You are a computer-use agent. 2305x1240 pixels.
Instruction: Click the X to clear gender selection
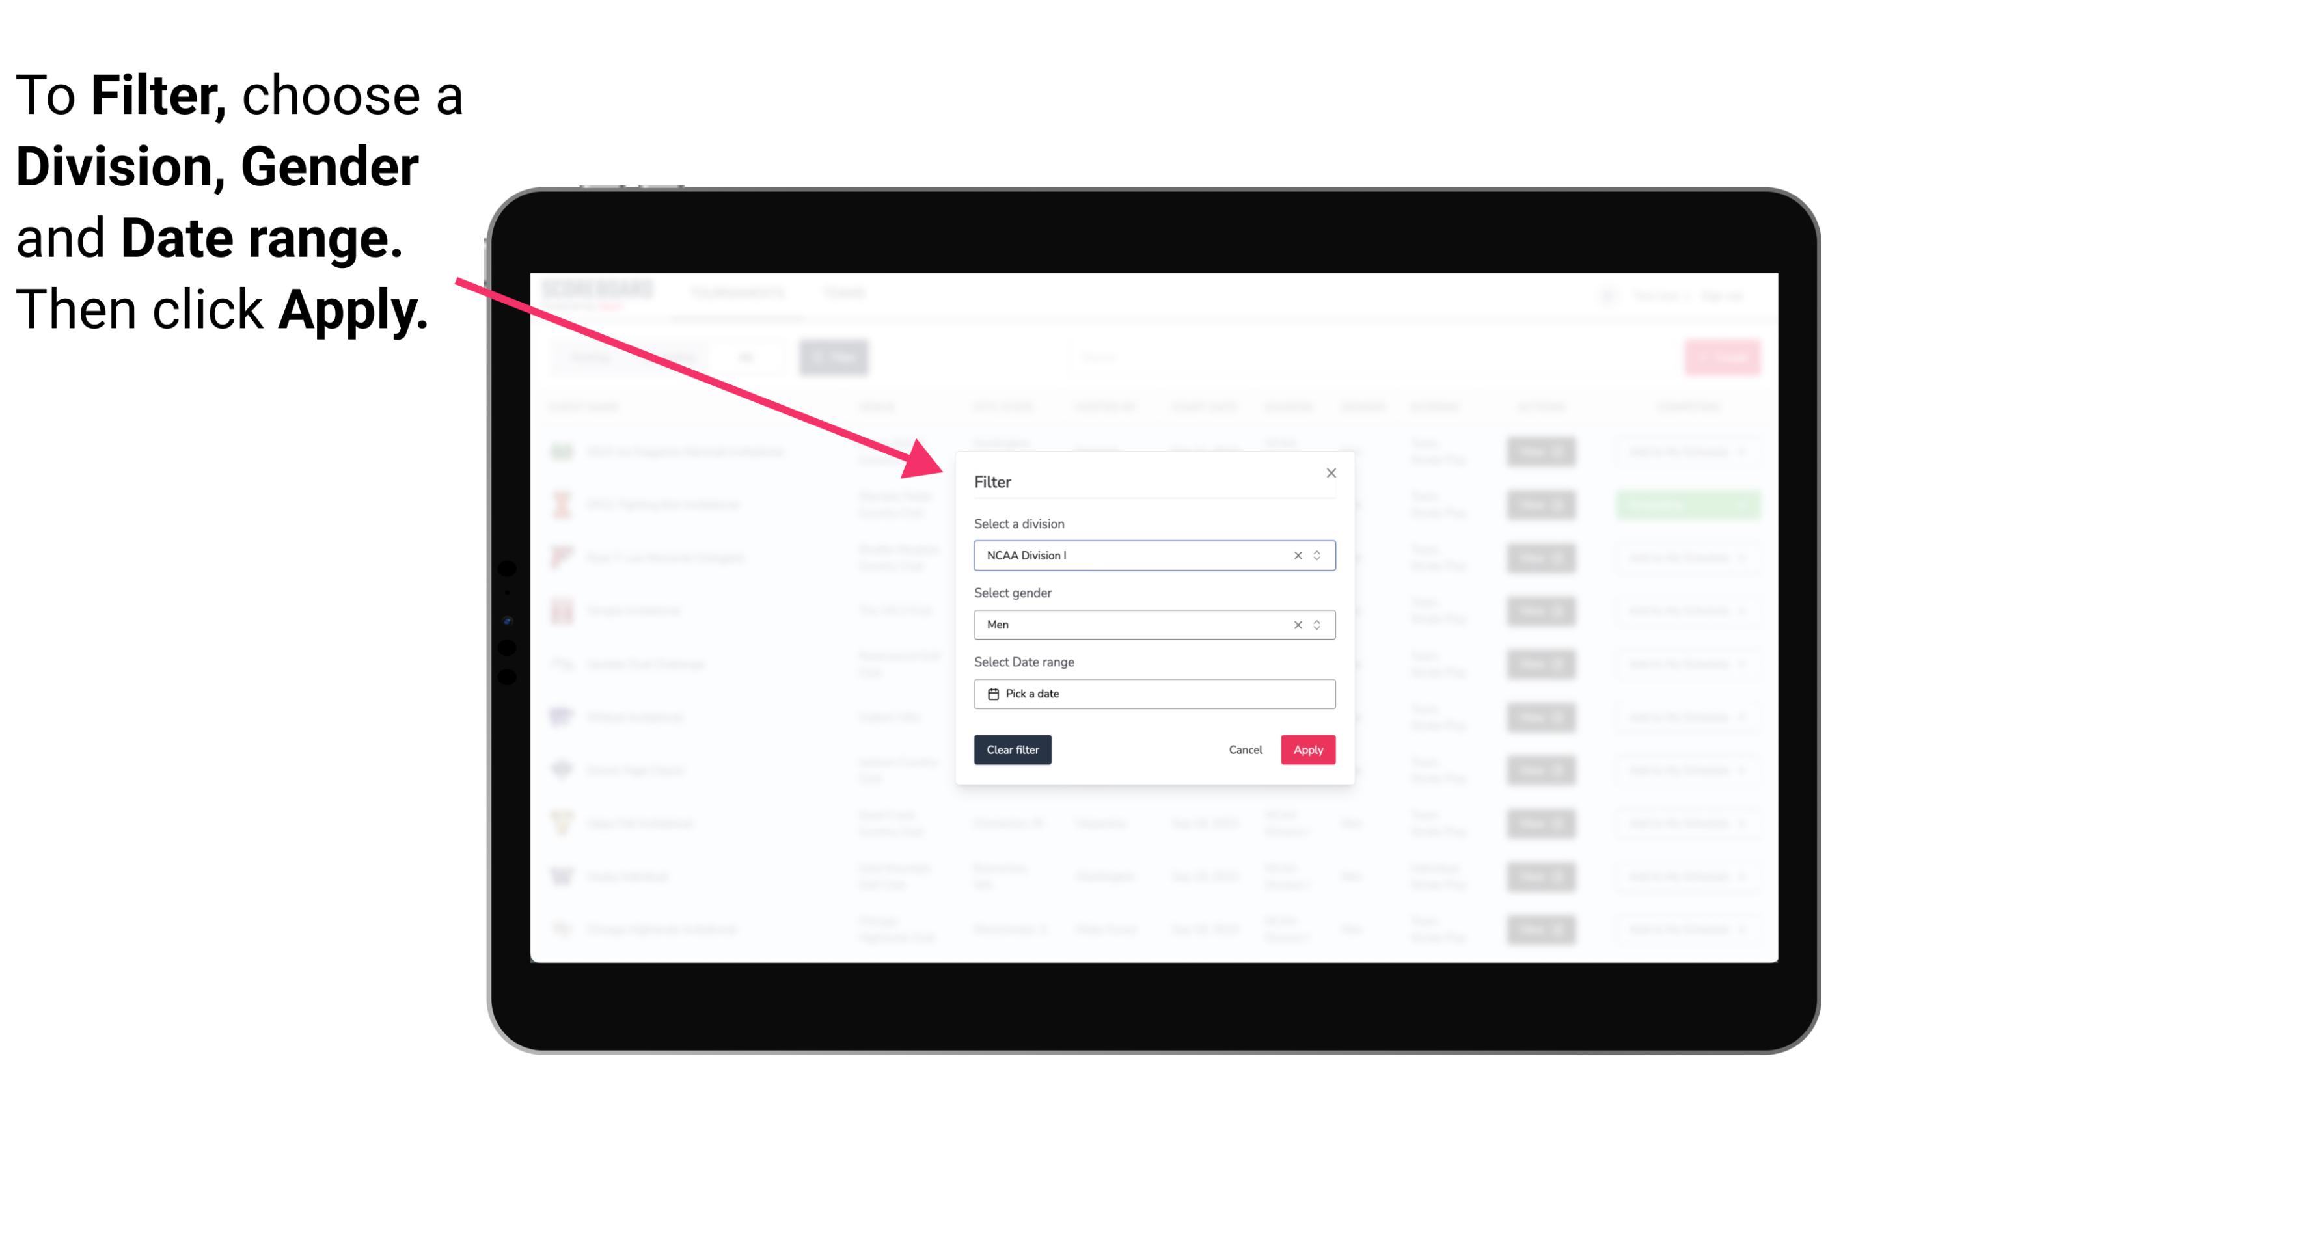[1297, 625]
